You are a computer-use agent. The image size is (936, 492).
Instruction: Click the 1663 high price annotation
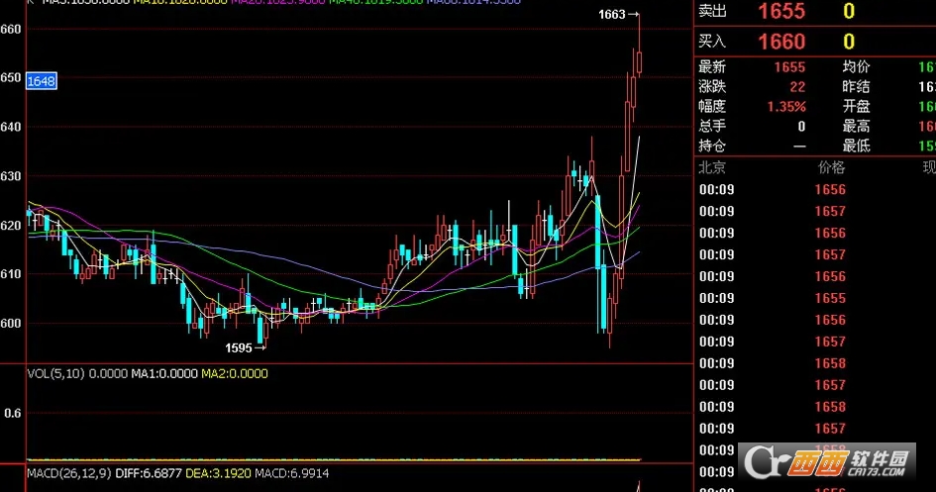pyautogui.click(x=613, y=15)
